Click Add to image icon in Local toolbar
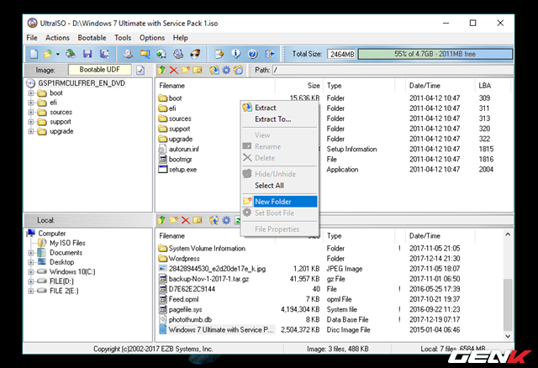Screen dimensions: 538x368 (214, 220)
